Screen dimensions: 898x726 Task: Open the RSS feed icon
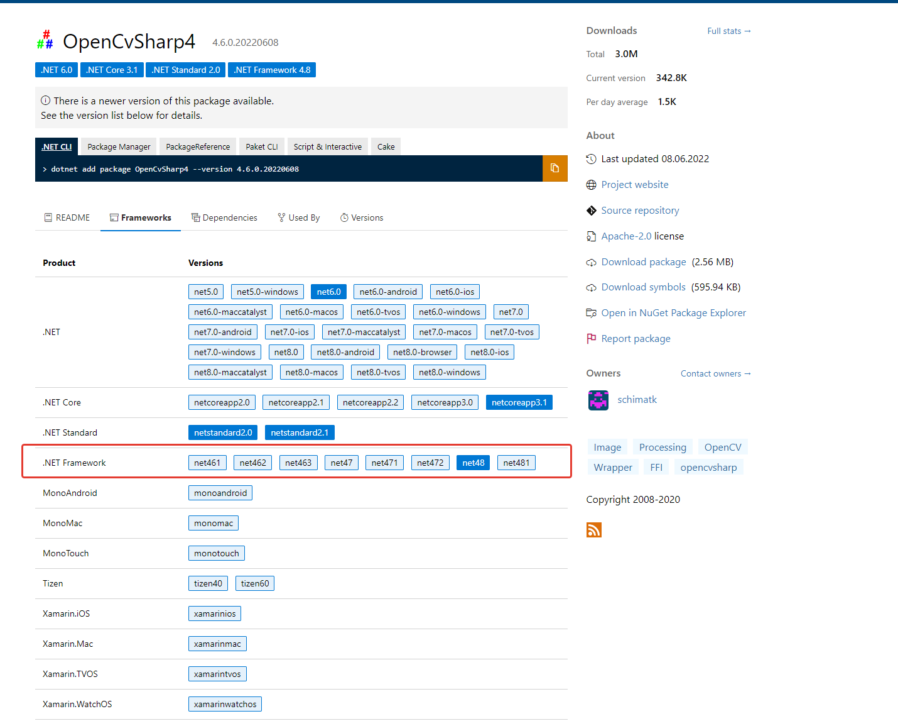click(594, 530)
